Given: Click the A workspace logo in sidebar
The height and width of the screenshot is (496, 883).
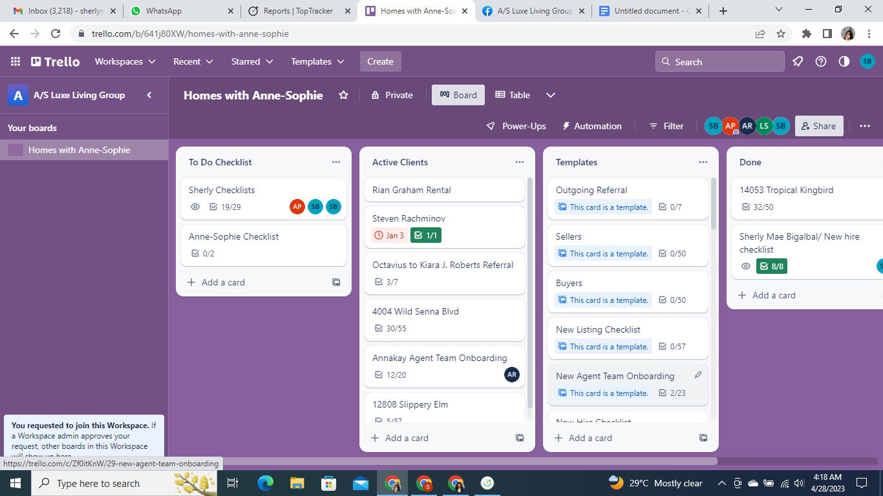Looking at the screenshot, I should pyautogui.click(x=17, y=96).
